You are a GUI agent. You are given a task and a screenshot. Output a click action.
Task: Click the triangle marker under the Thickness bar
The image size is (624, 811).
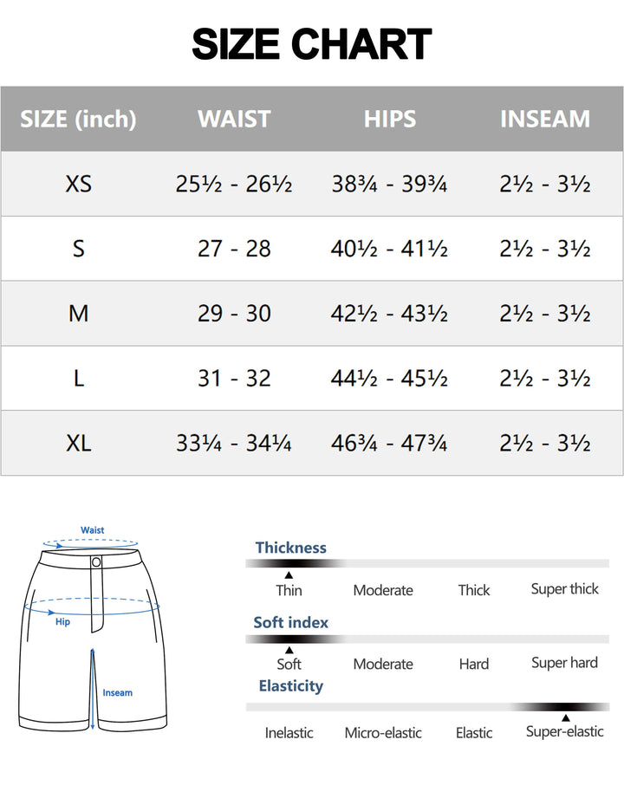click(x=289, y=574)
